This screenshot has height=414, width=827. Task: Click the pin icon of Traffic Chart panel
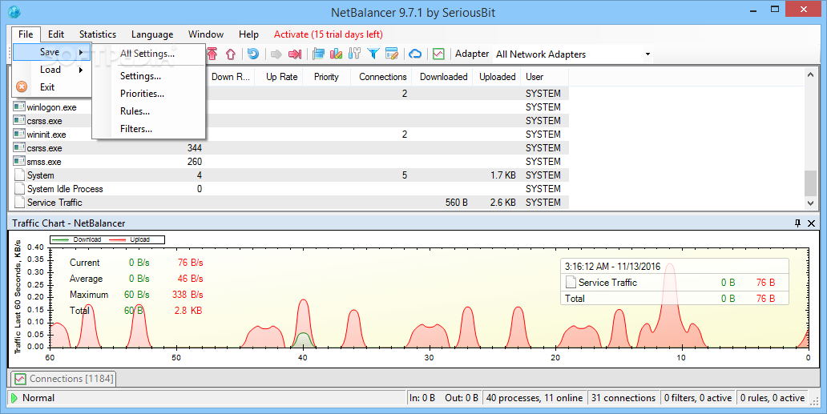click(797, 223)
